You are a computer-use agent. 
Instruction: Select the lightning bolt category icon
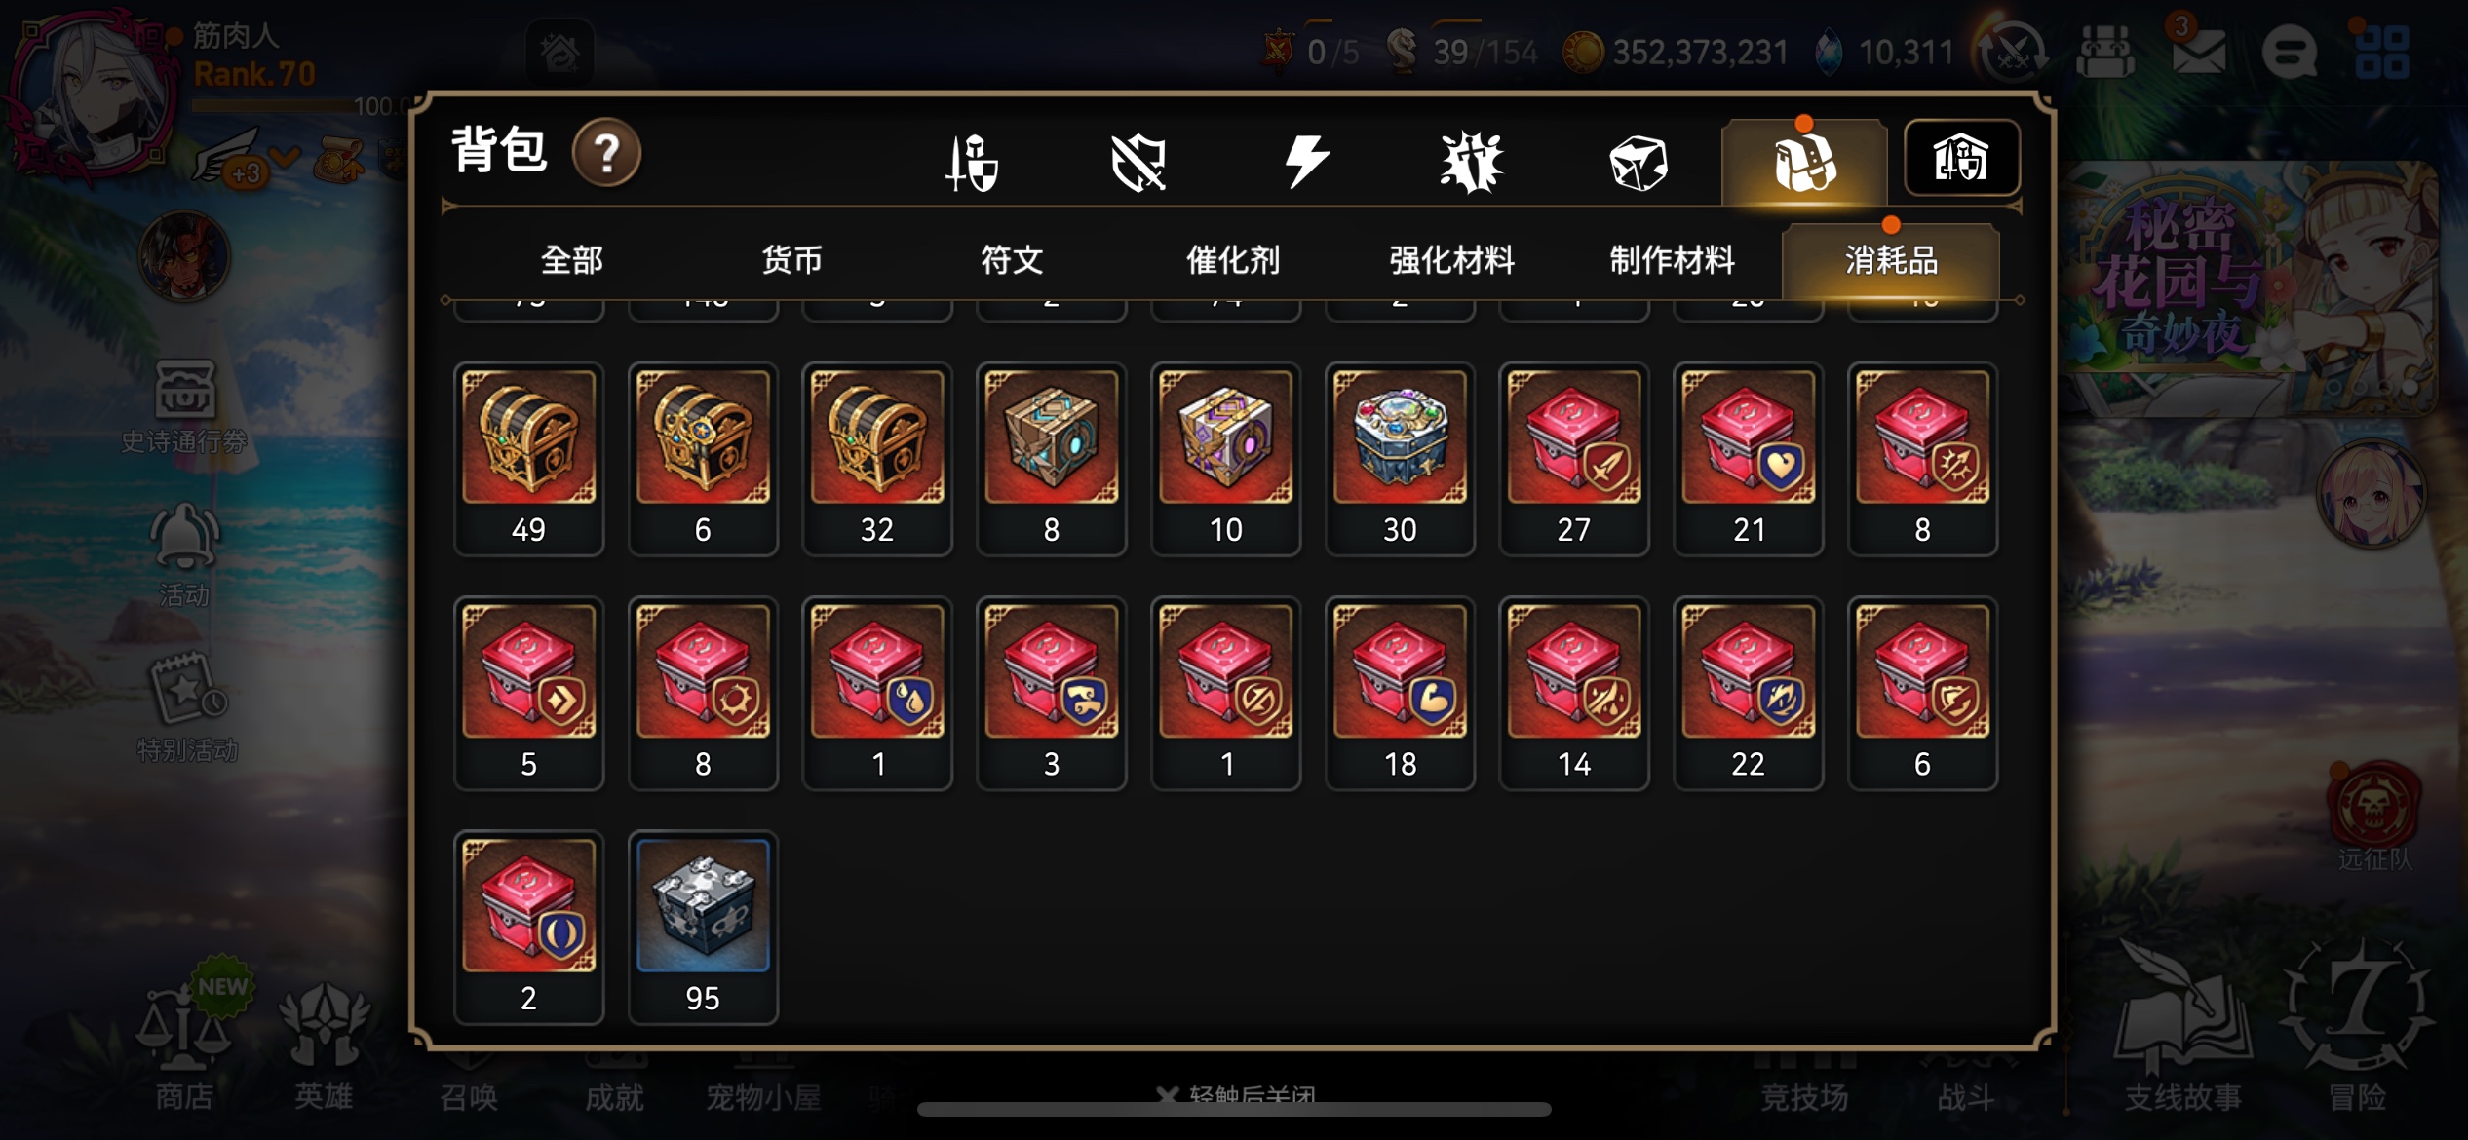pos(1305,161)
